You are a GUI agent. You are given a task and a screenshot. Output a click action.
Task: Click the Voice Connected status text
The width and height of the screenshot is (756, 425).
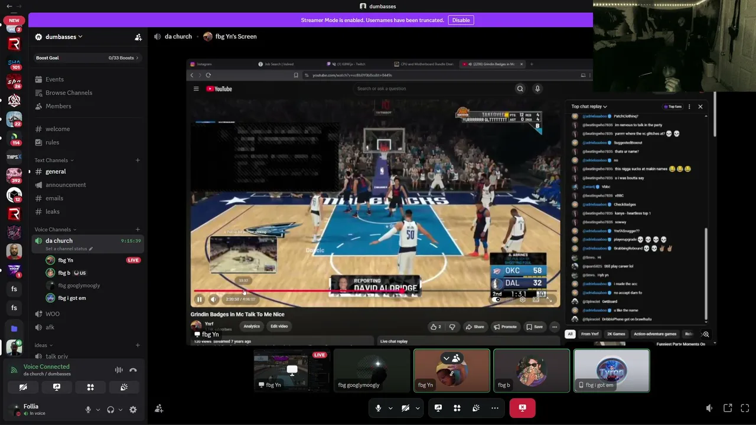[x=47, y=367]
